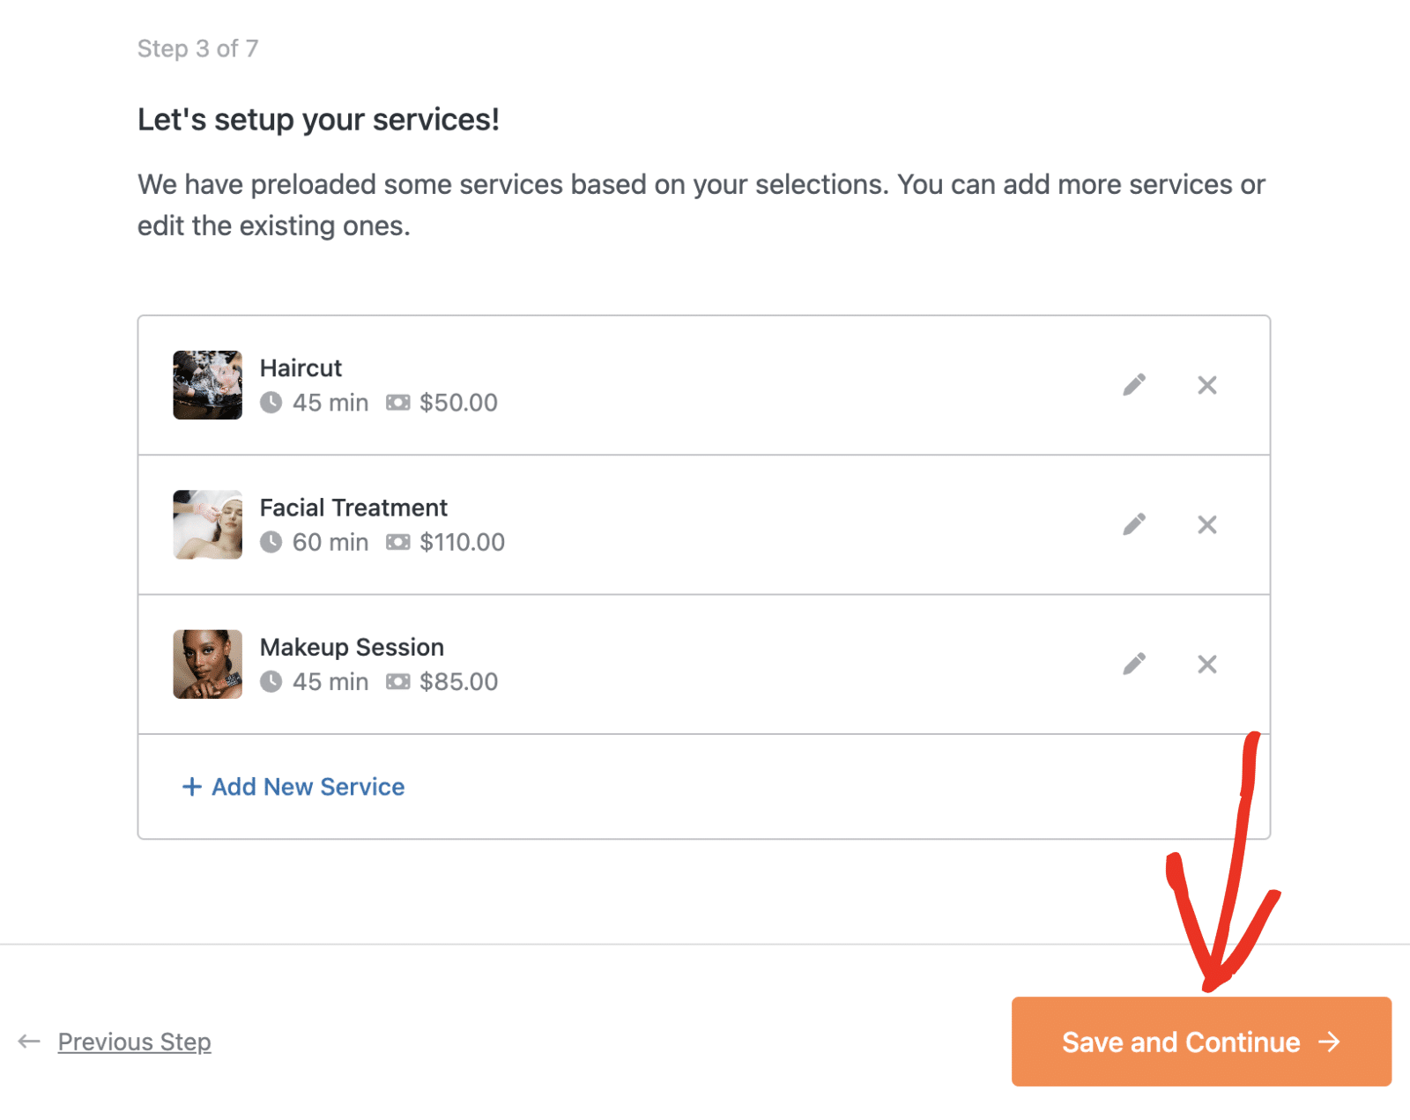The image size is (1410, 1120).
Task: Remove the Haircut service
Action: click(x=1207, y=385)
